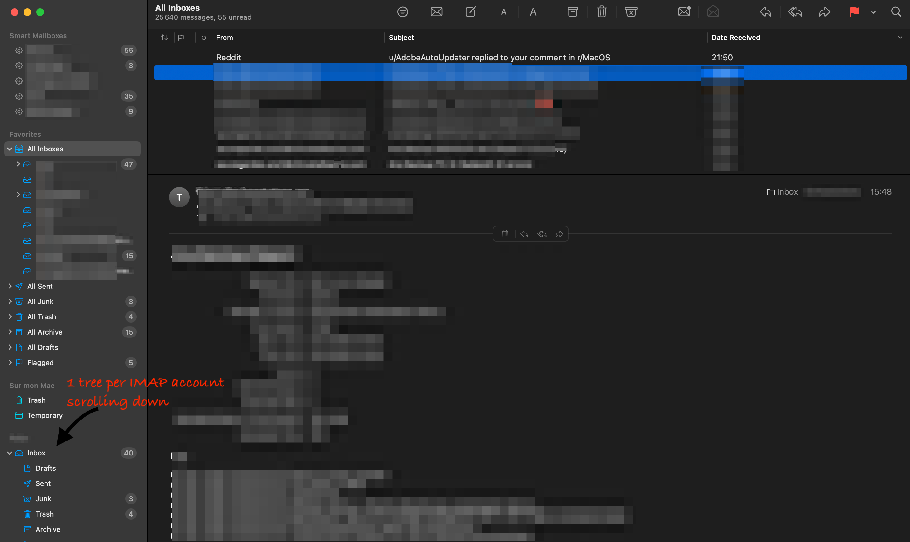Delete the selected message using toolbar trash
The width and height of the screenshot is (910, 542).
[601, 12]
